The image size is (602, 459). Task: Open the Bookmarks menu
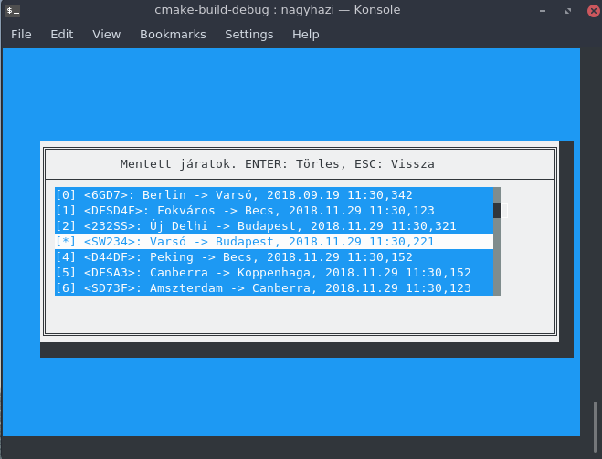click(173, 34)
